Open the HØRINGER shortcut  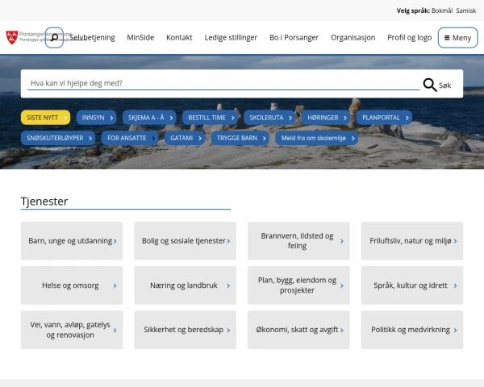326,118
